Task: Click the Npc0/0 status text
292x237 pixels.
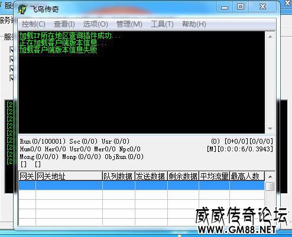Action: (x=130, y=149)
